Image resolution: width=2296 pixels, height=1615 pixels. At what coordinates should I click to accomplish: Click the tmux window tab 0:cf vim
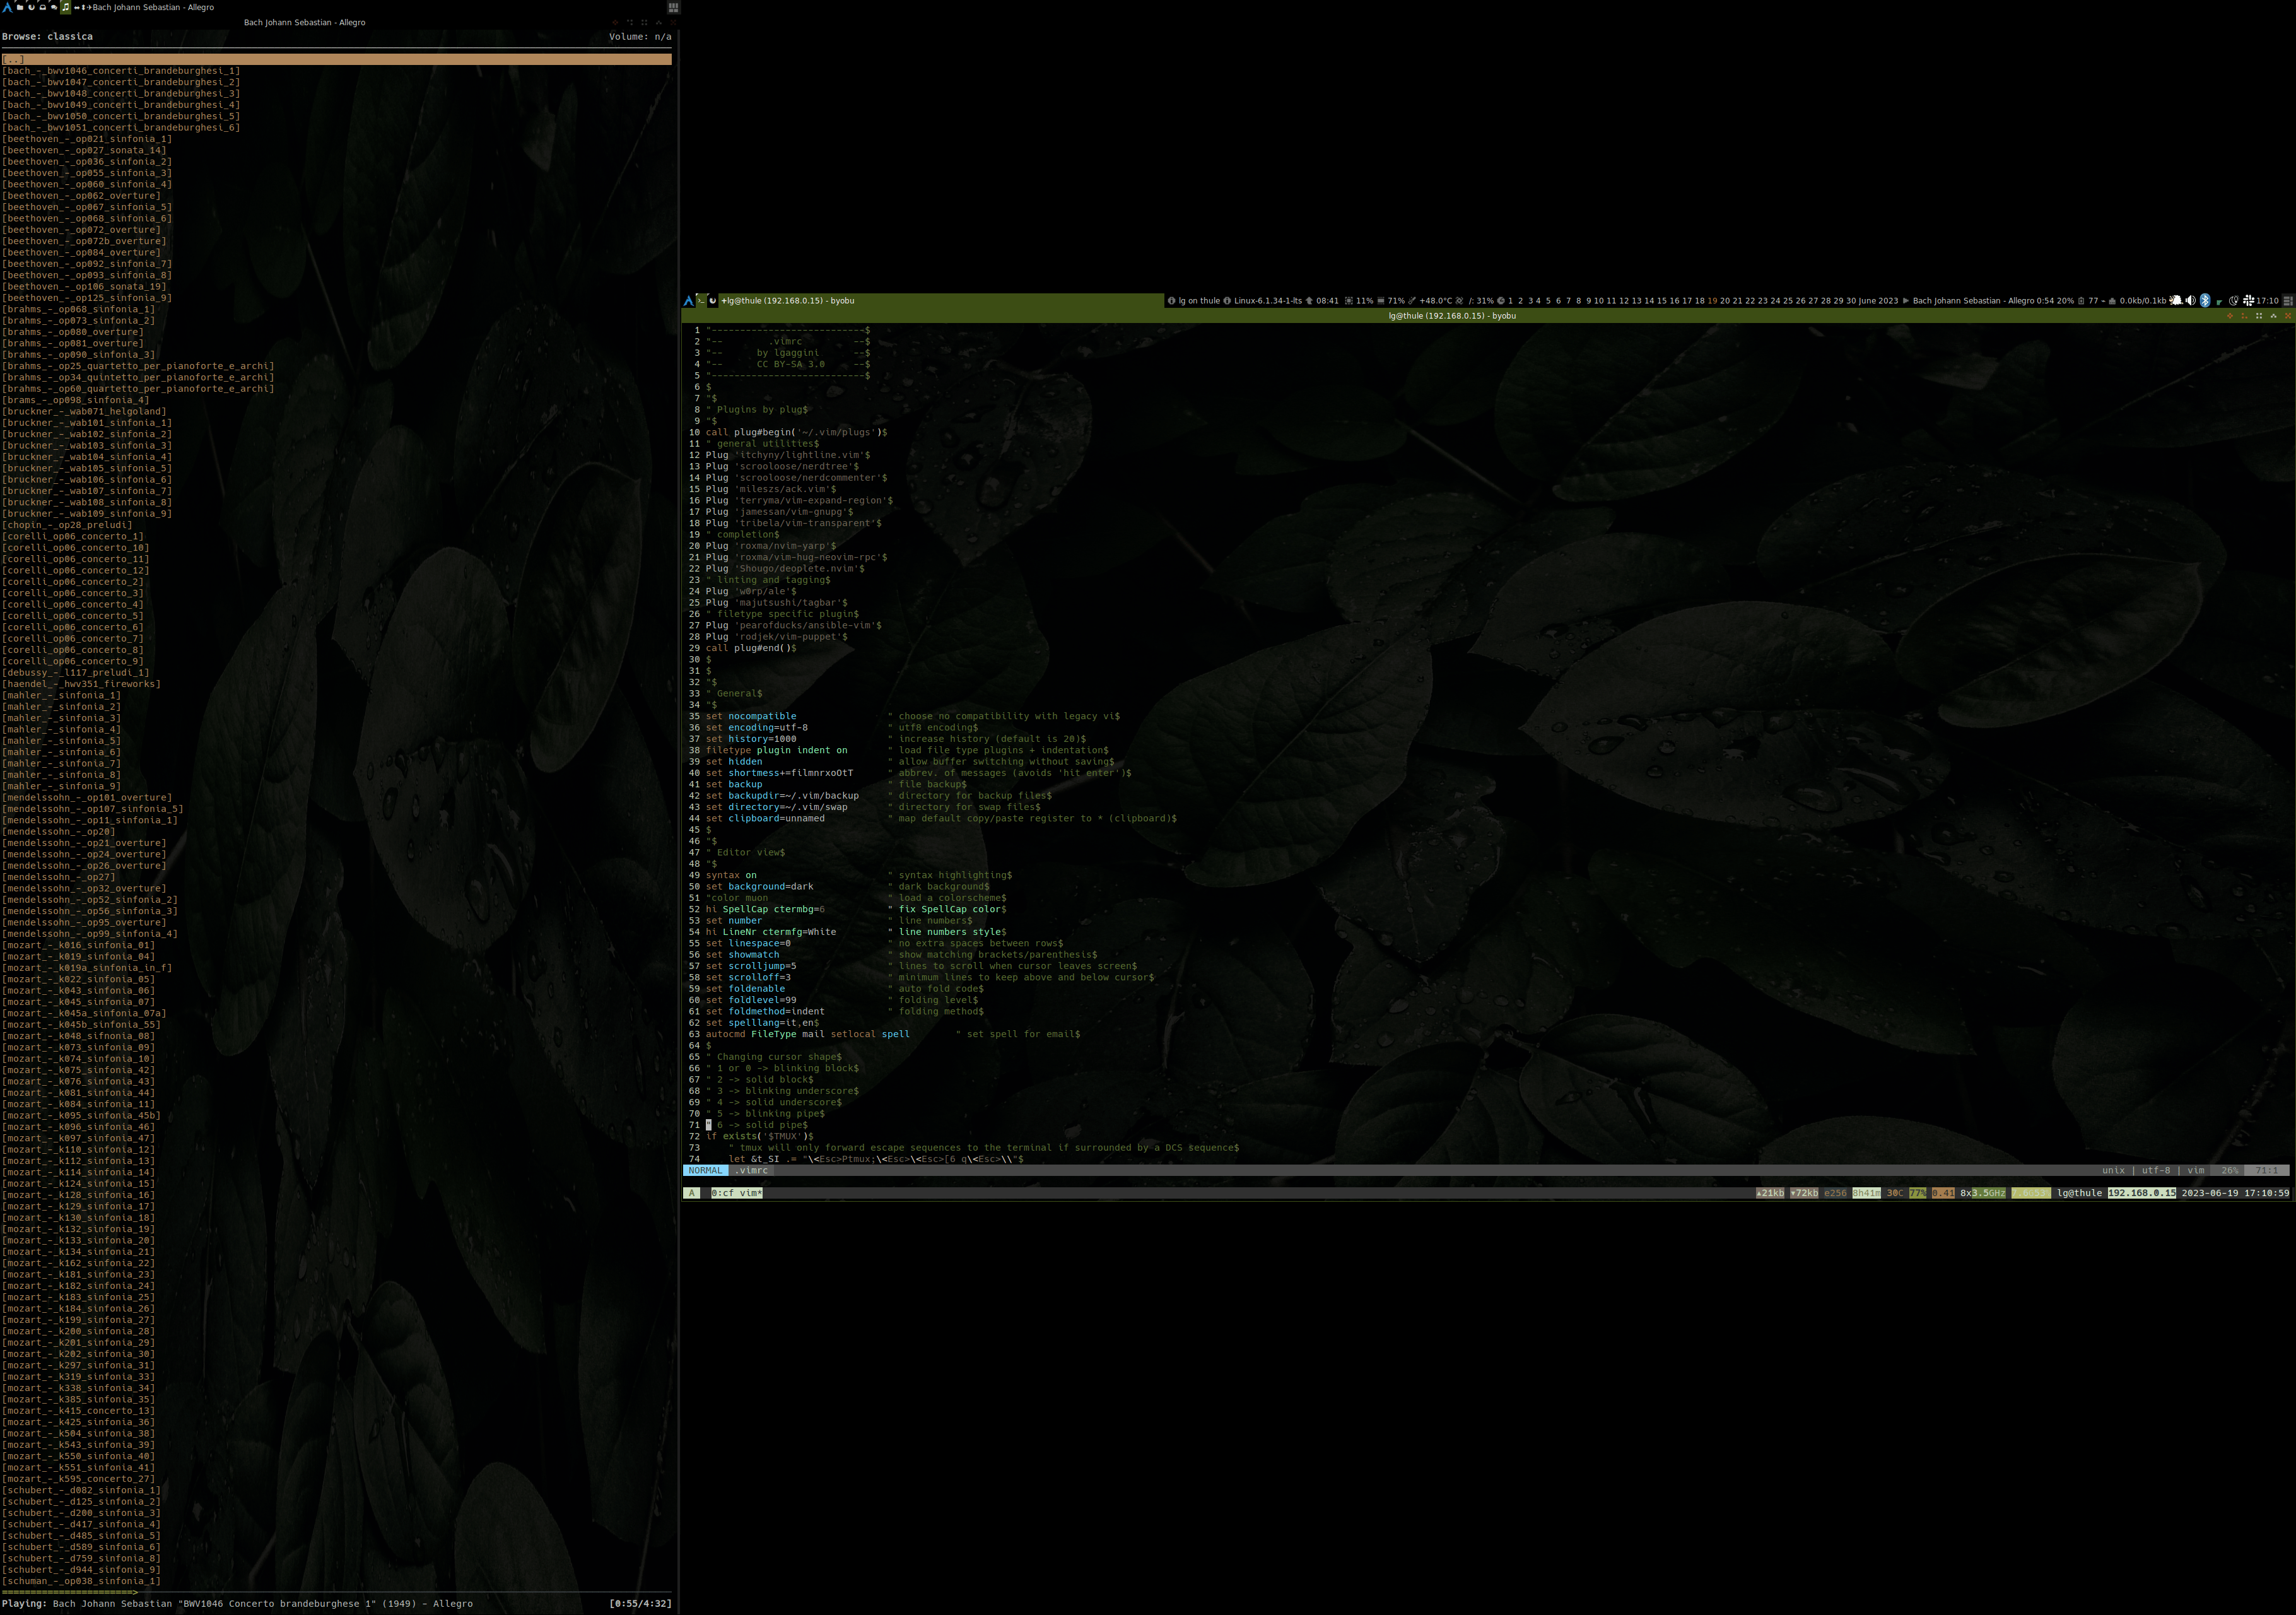tap(736, 1193)
